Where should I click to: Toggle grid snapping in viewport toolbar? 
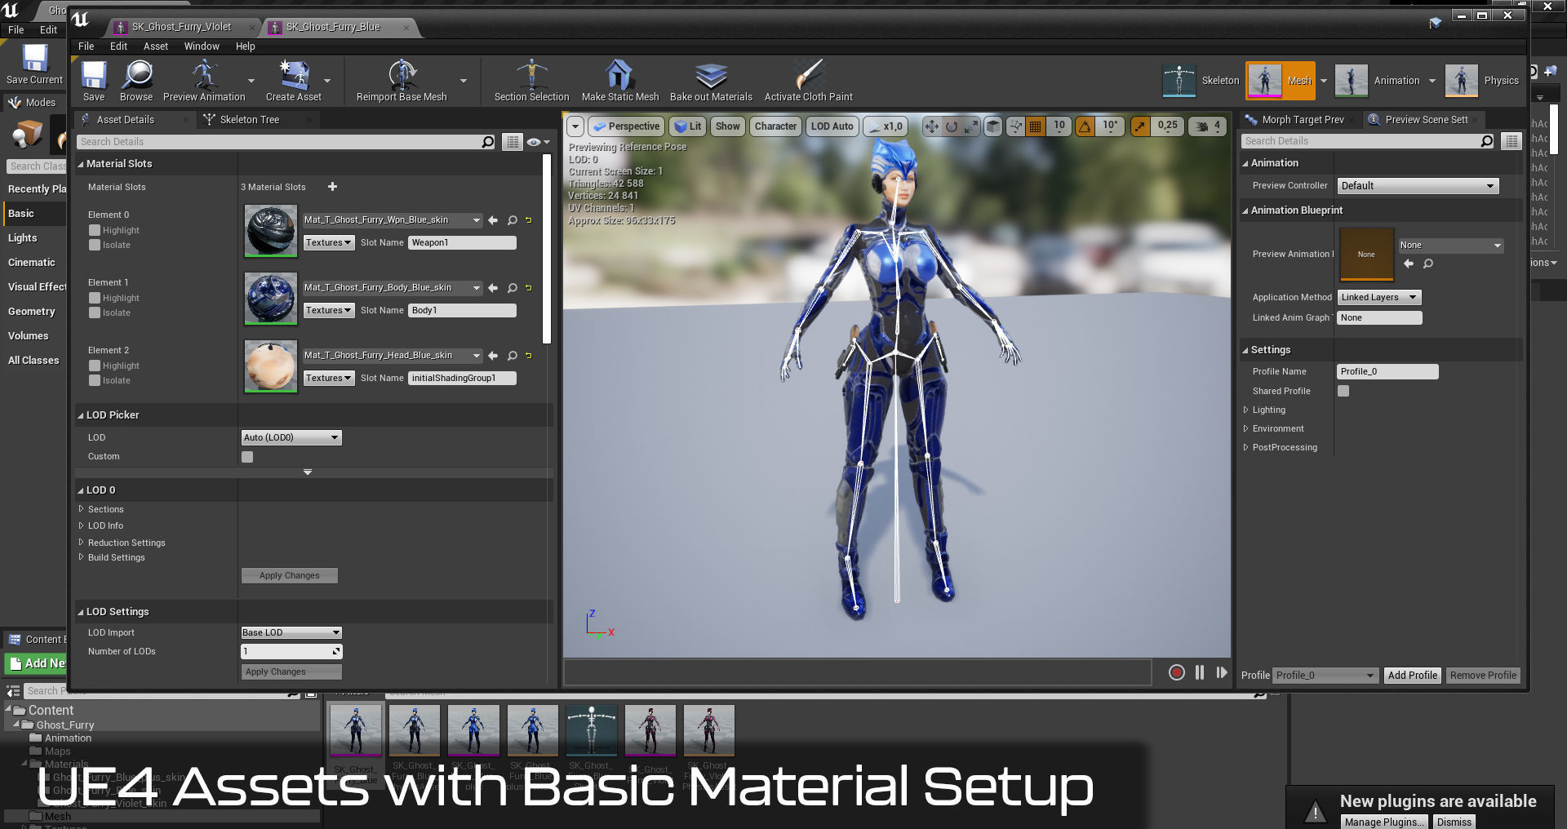click(1036, 126)
